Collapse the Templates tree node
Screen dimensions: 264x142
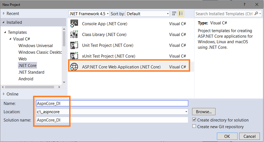pyautogui.click(x=5, y=32)
